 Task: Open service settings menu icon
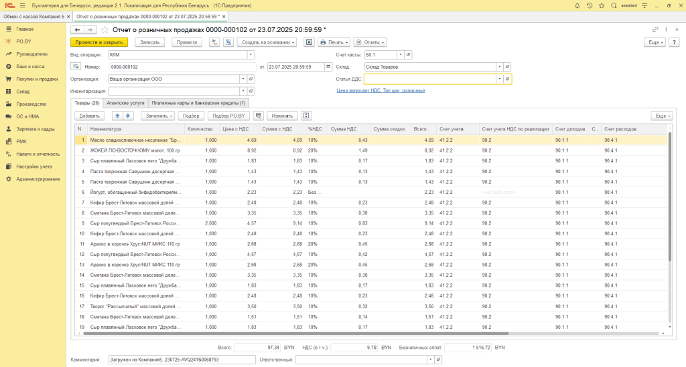click(644, 5)
